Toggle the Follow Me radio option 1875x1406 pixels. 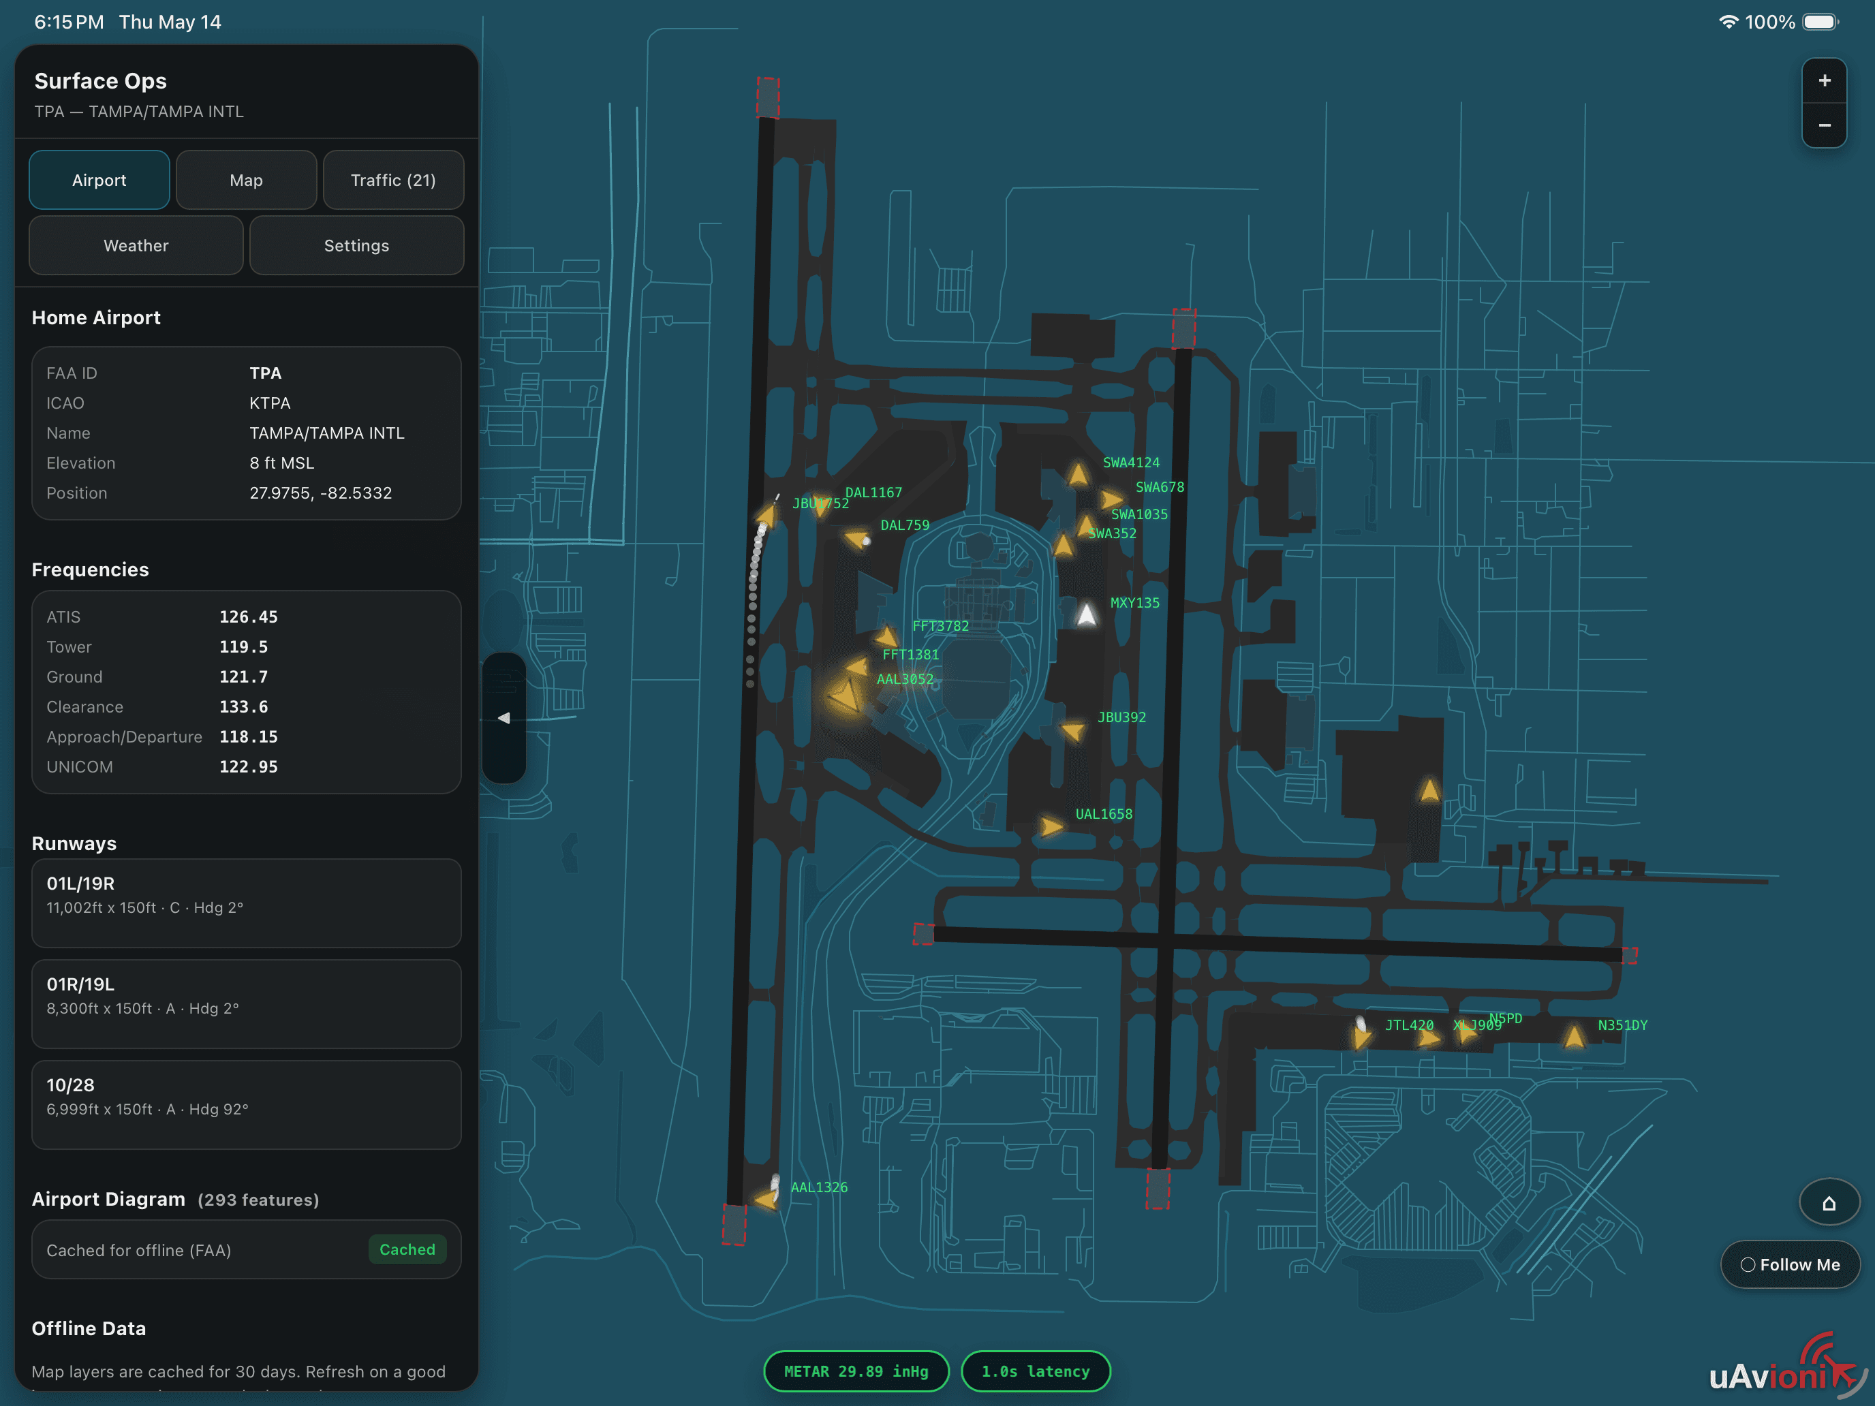1791,1264
